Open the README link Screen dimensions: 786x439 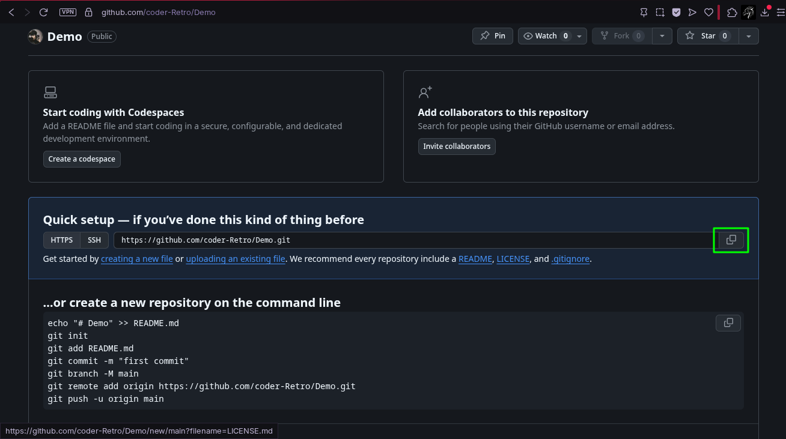coord(475,259)
